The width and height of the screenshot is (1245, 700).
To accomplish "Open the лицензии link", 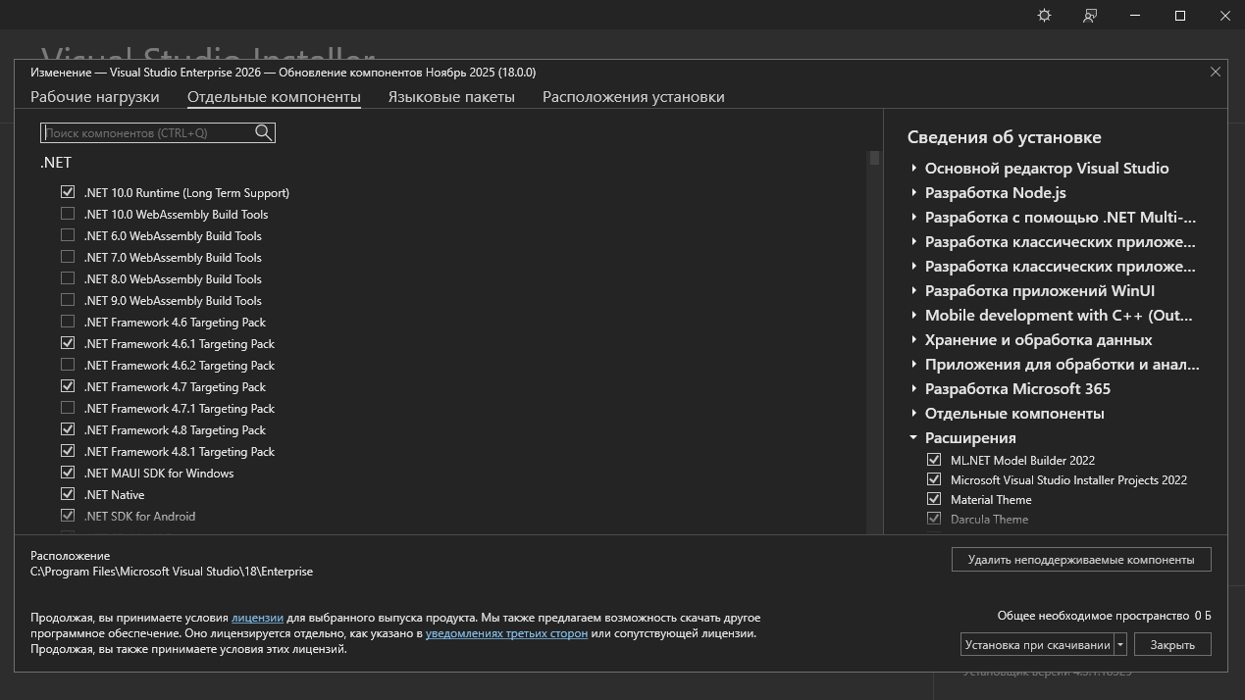I will pyautogui.click(x=257, y=618).
